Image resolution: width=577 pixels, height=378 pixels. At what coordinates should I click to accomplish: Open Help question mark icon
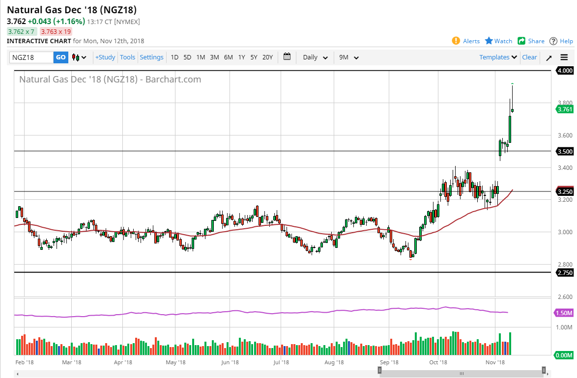[553, 41]
